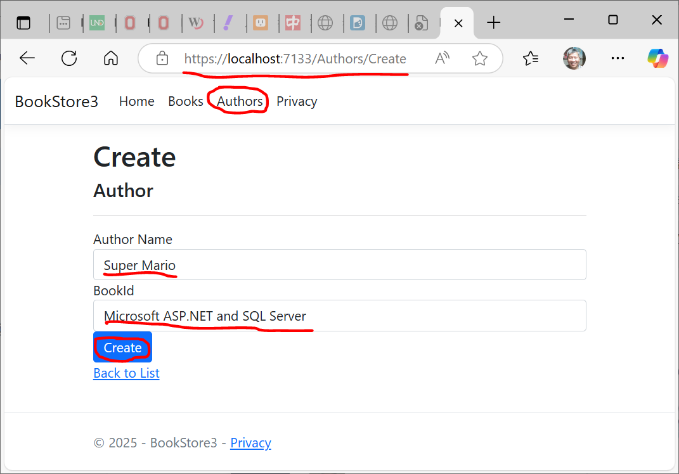Click the 'Author Name' field label
Viewport: 679px width, 474px height.
coord(133,240)
